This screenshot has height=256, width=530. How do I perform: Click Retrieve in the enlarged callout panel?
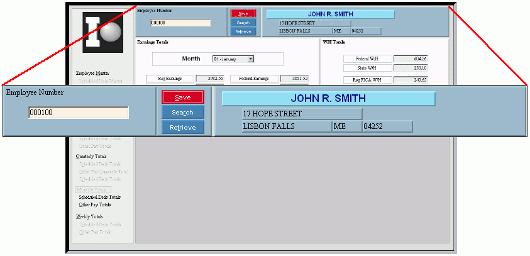tap(182, 128)
